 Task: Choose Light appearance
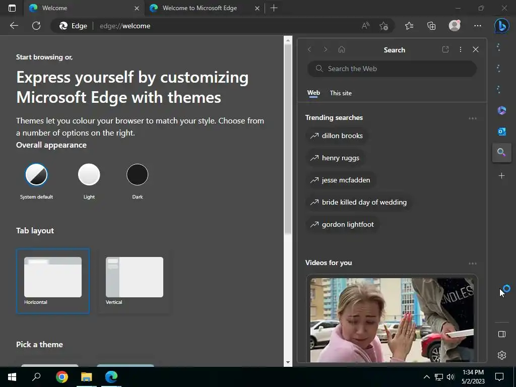pos(89,175)
